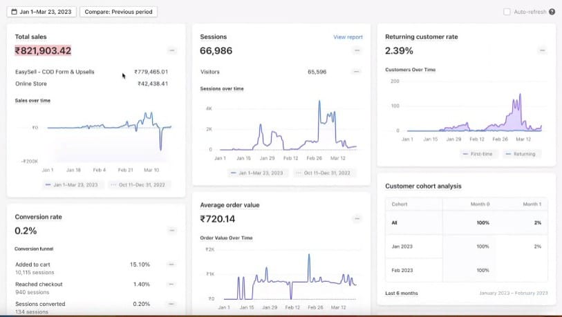
Task: Click the dash indicator beside Average order value
Action: click(x=357, y=219)
